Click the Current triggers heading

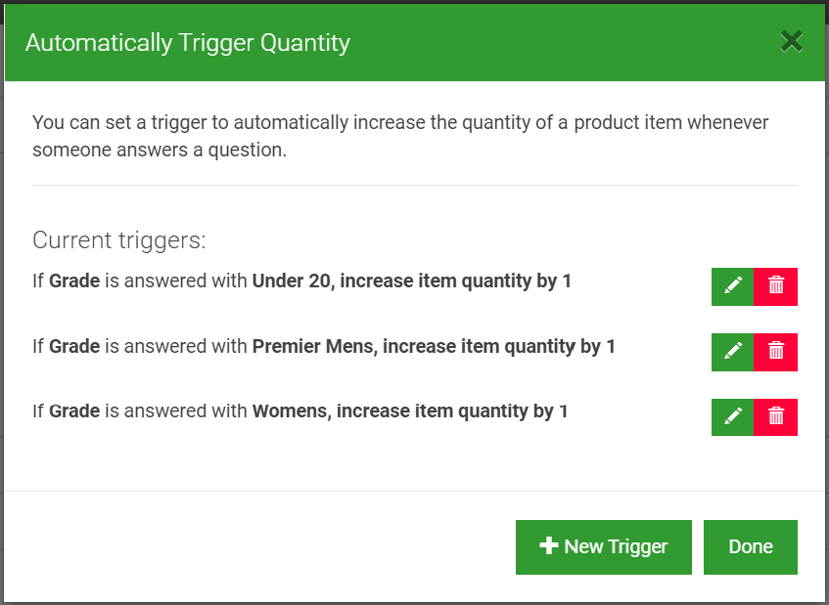(x=119, y=240)
